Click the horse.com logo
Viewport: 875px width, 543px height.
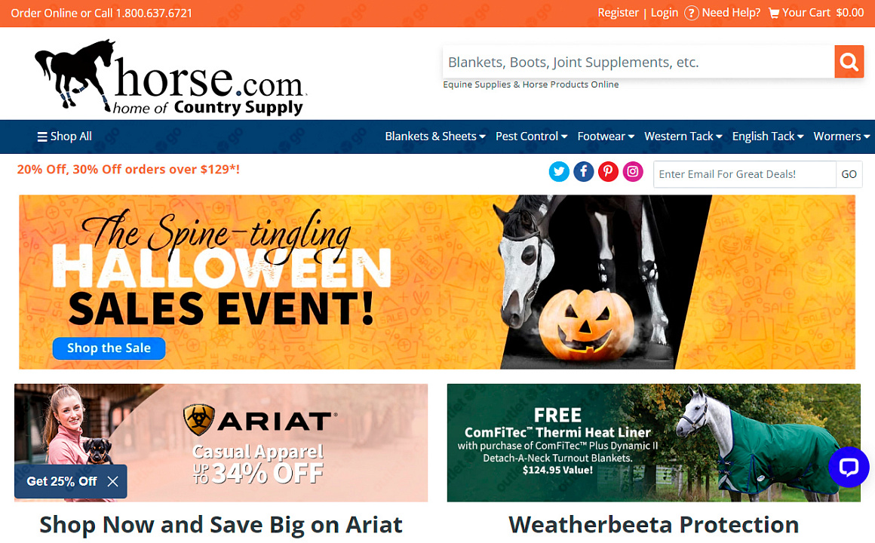pos(170,77)
